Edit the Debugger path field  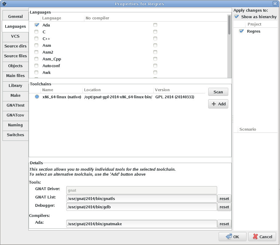[142, 207]
